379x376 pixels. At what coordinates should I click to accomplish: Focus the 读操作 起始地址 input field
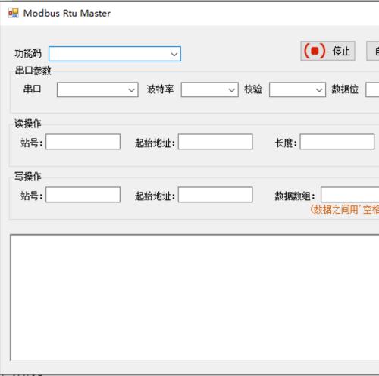pyautogui.click(x=215, y=142)
